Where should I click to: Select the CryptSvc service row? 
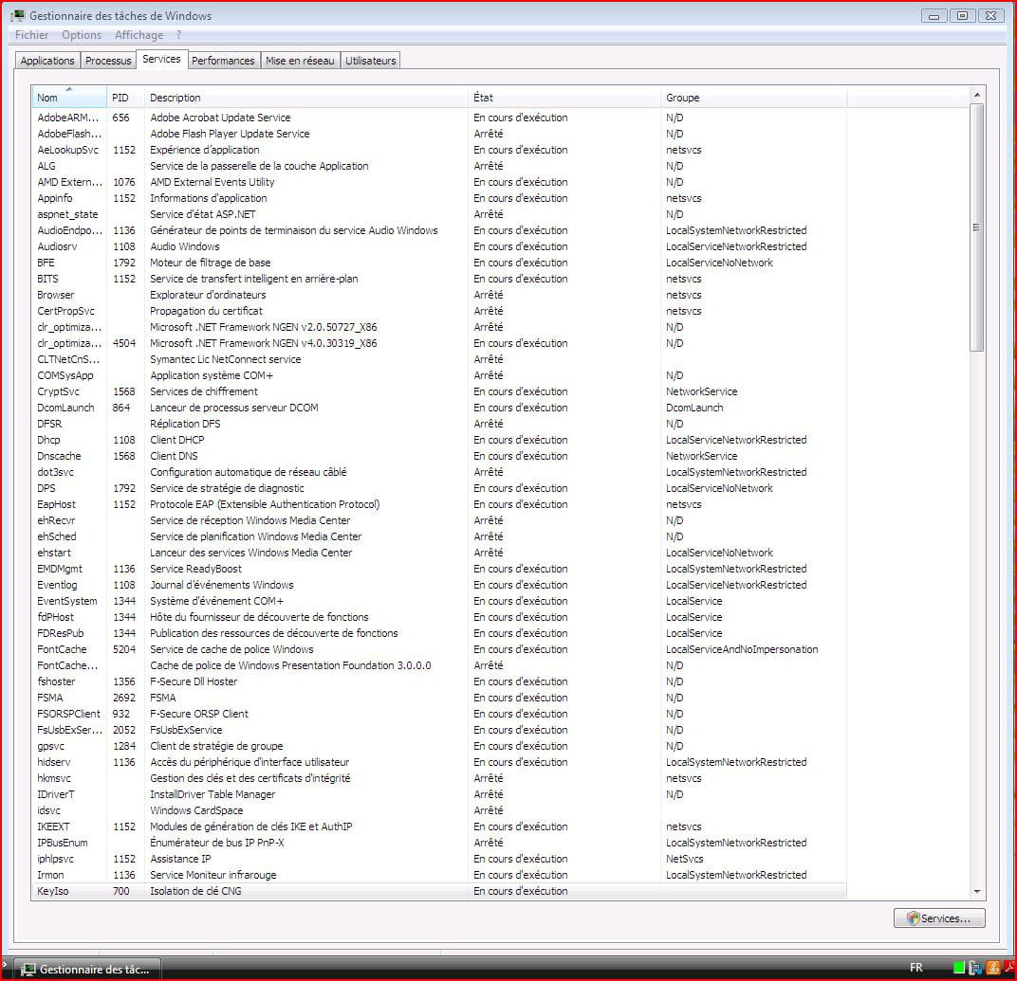click(438, 391)
